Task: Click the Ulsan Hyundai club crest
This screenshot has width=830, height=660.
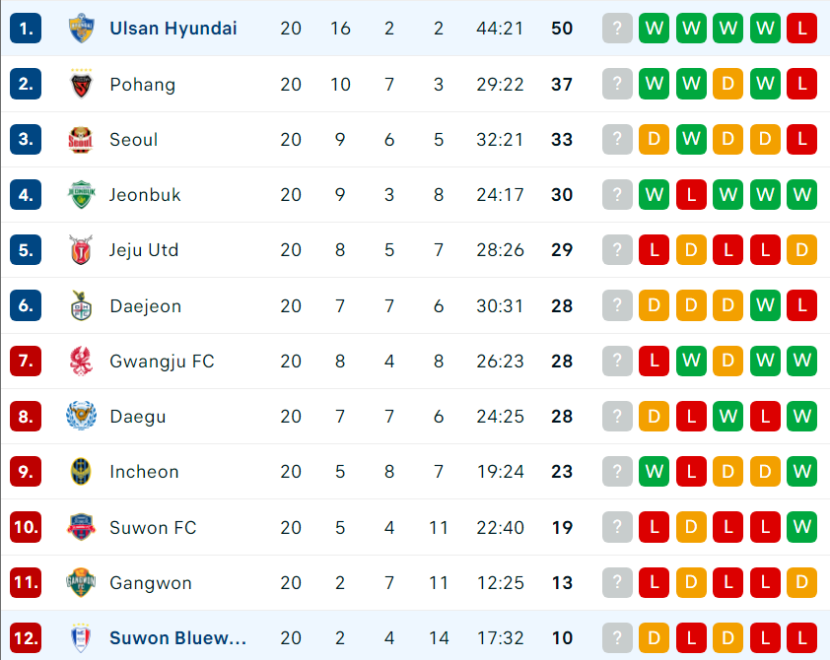Action: pos(81,28)
